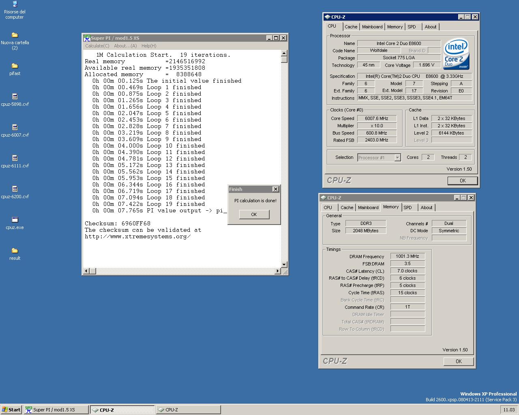Screen dimensions: 519x415
Task: Open the pifast folder icon
Action: [x=15, y=66]
